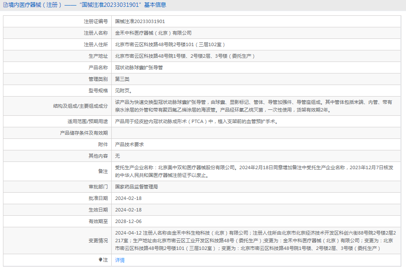The width and height of the screenshot is (406, 270).
Task: Select change record text starting 2024-04-12
Action: coord(255,241)
